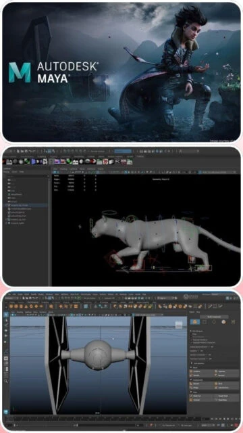Click the highlighted selection-mode icon in Modeling Toolkit
243x433 pixels.
195,322
